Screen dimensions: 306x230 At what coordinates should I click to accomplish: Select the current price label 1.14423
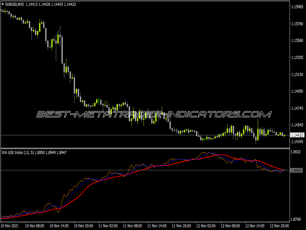point(297,135)
